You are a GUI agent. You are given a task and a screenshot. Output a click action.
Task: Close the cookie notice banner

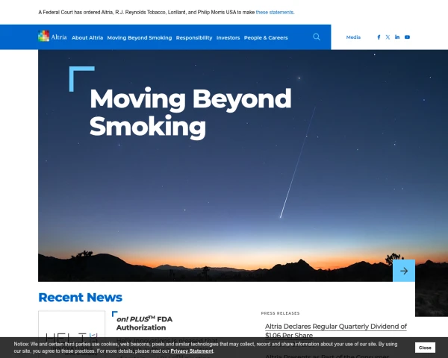click(x=425, y=348)
